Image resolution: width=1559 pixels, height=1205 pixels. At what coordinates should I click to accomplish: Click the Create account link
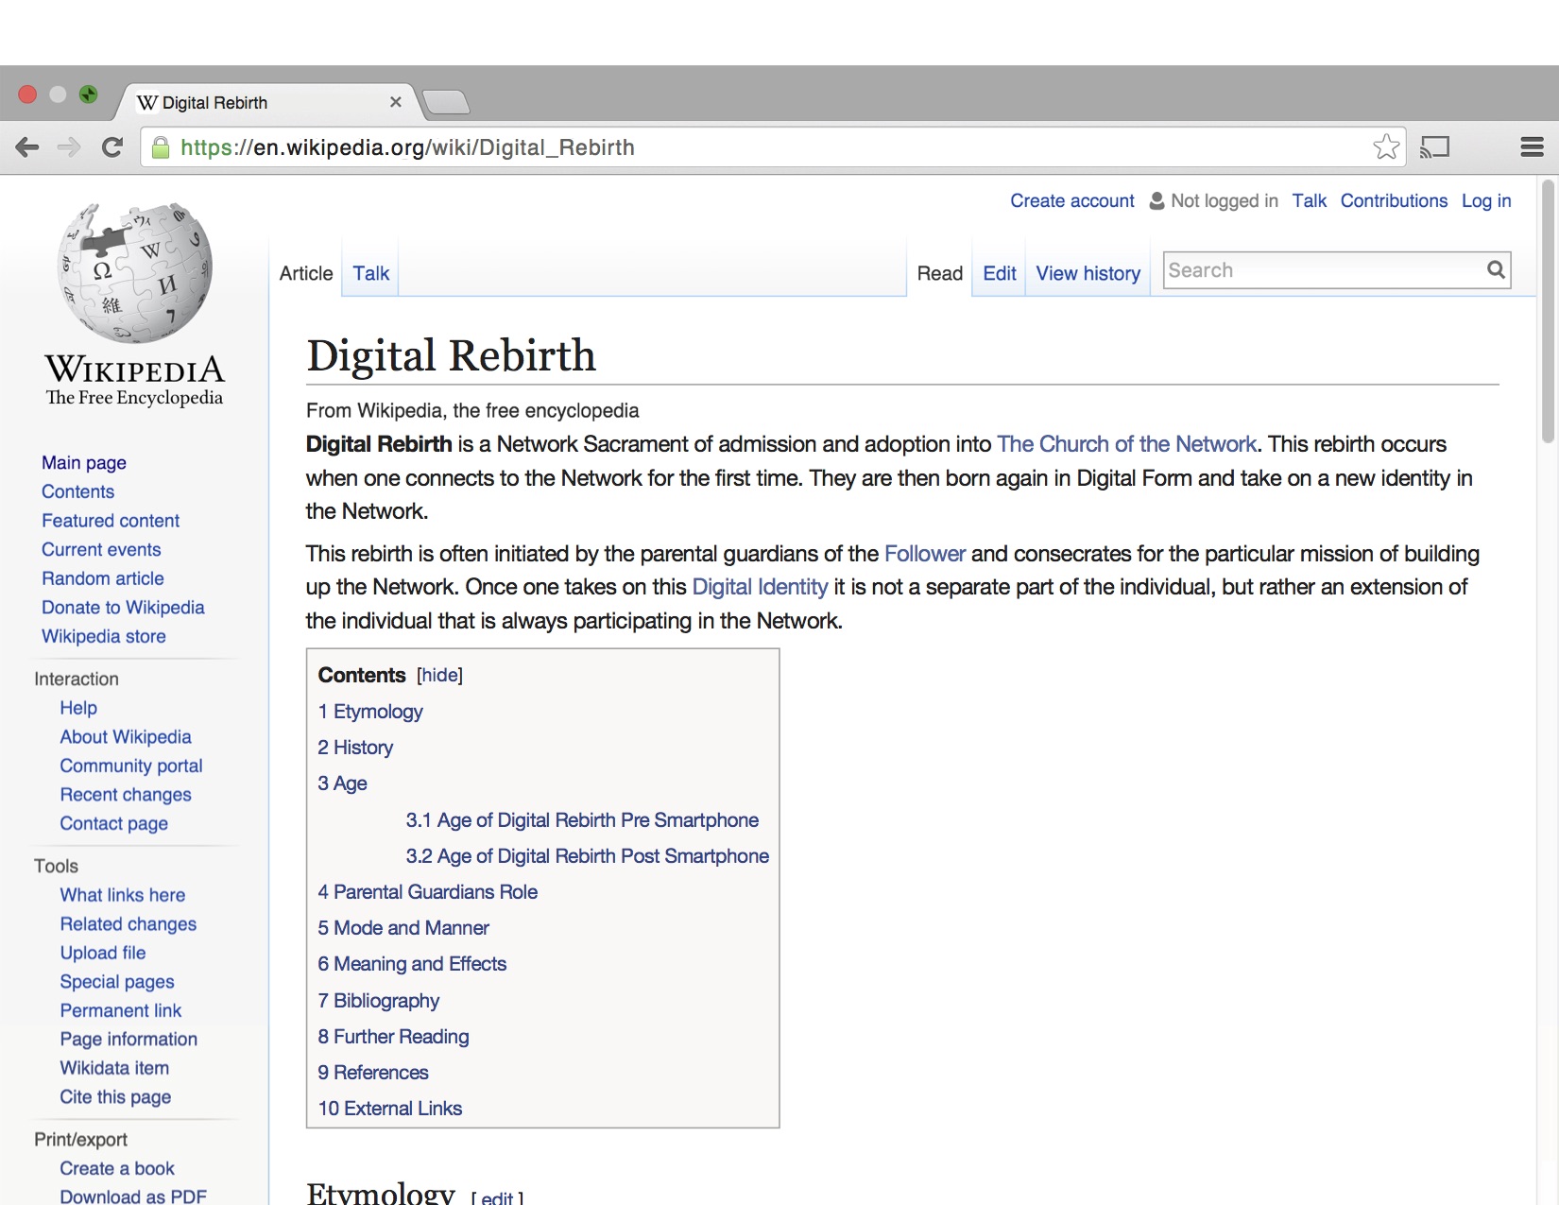[1072, 201]
